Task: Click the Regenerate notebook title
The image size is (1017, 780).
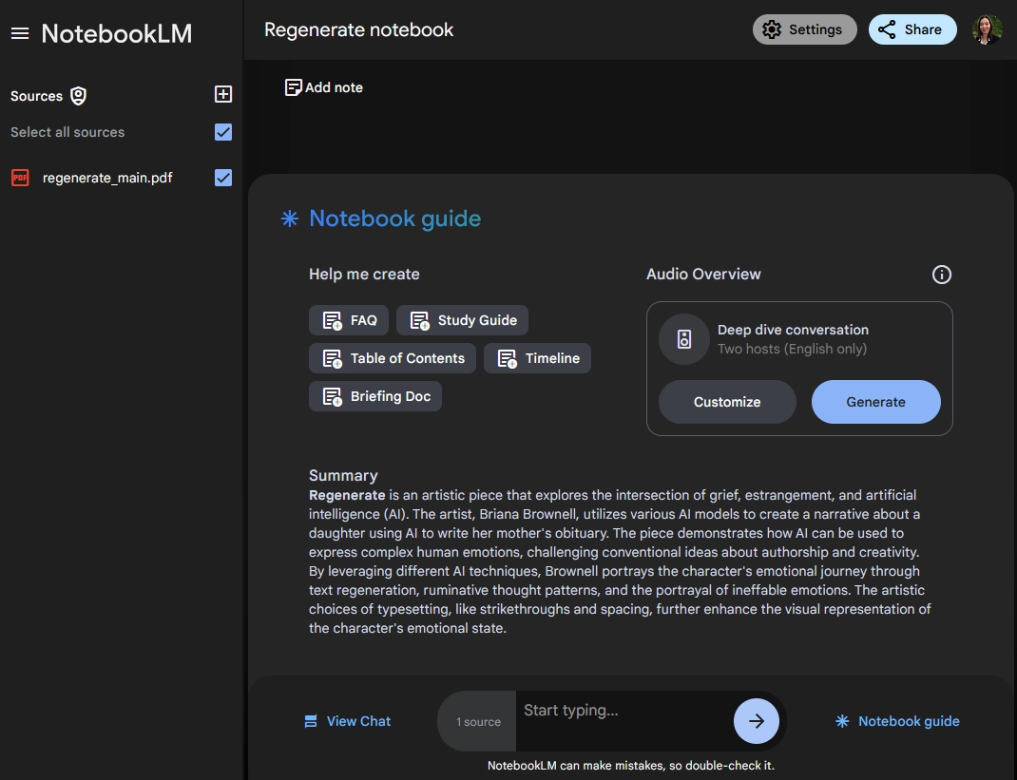Action: coord(358,29)
